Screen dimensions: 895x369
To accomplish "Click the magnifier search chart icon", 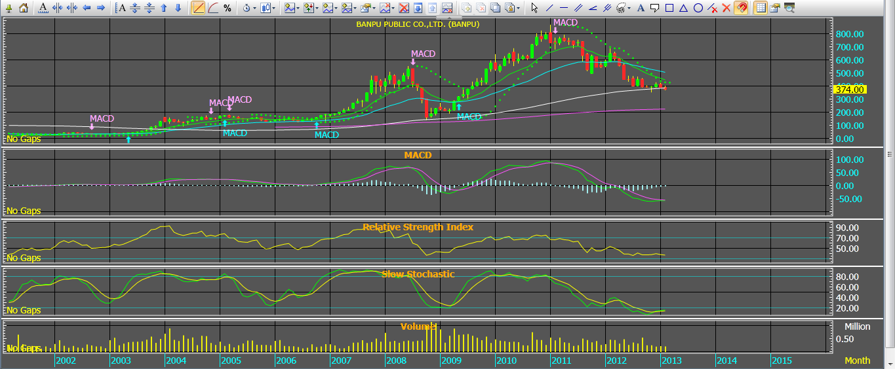I will tap(789, 8).
